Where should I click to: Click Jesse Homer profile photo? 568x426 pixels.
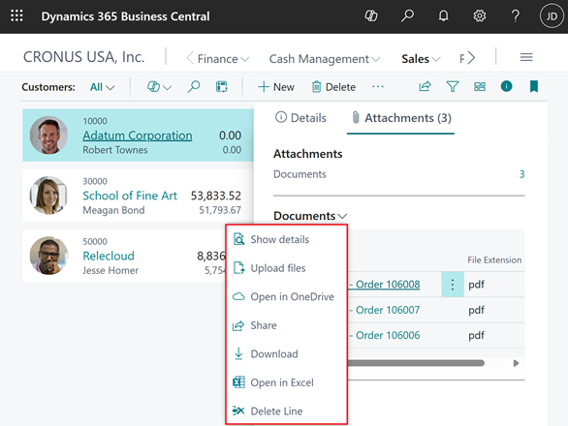[x=48, y=256]
